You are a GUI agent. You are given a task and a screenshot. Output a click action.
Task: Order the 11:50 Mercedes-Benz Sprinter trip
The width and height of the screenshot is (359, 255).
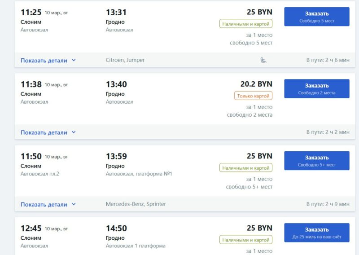(316, 161)
